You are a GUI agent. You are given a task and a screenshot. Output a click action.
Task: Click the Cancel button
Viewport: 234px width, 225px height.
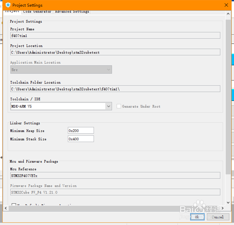point(218,217)
